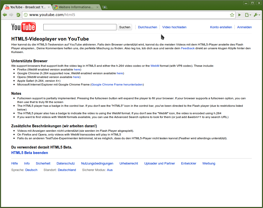Click the forward navigation arrow
The width and height of the screenshot is (263, 208).
pyautogui.click(x=11, y=15)
